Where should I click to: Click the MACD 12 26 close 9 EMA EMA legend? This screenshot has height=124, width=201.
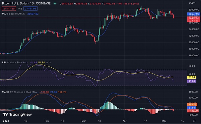tap(19, 92)
